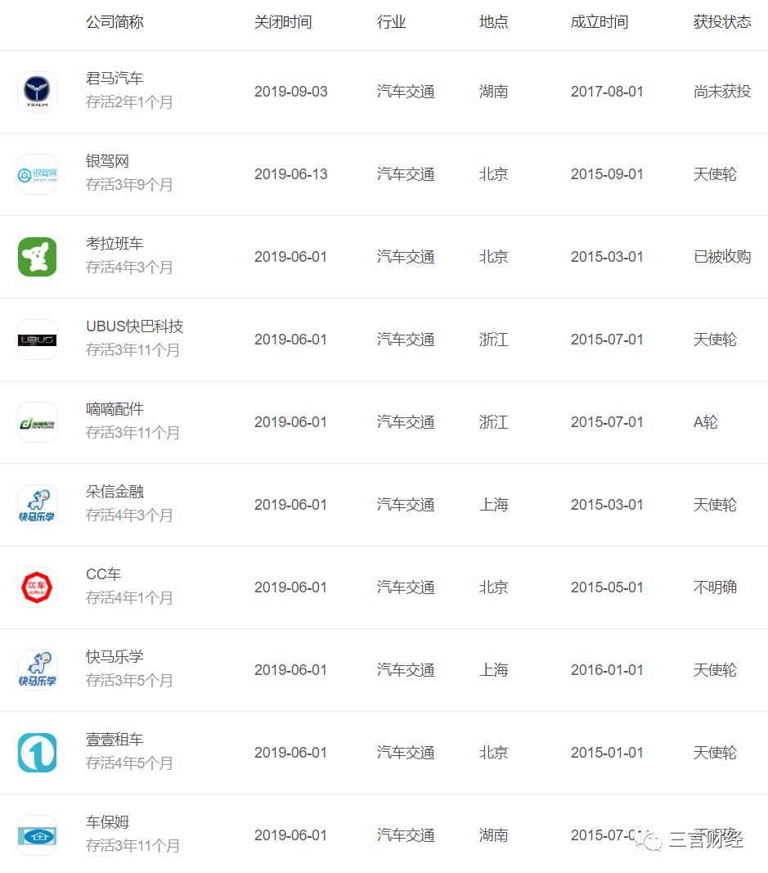Click the 车保姆 company name

107,822
